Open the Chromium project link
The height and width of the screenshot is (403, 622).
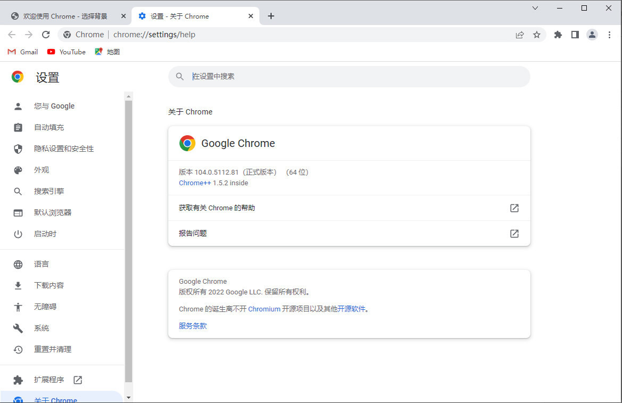(x=264, y=309)
